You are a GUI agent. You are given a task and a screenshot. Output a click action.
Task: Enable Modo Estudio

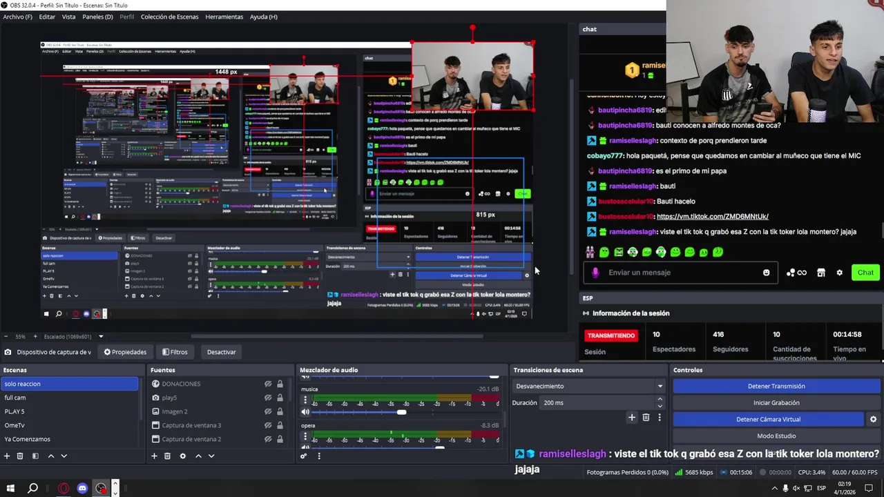pyautogui.click(x=776, y=436)
